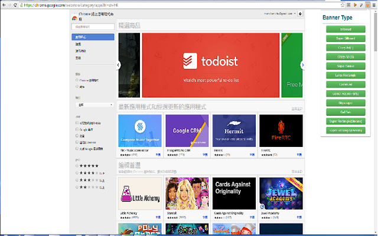Go to previous featured slide arrow

tap(119, 65)
